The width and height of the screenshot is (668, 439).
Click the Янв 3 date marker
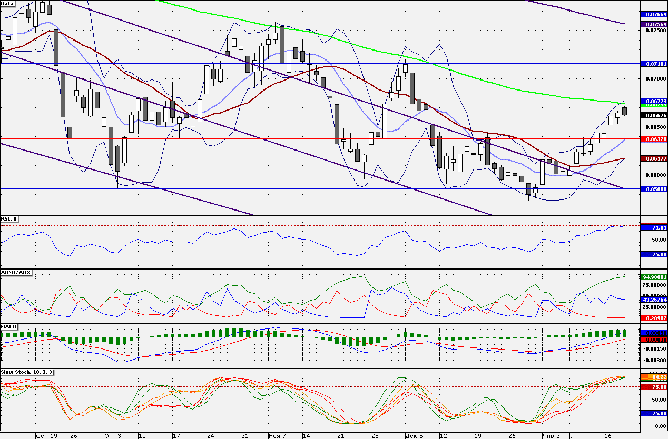(552, 436)
